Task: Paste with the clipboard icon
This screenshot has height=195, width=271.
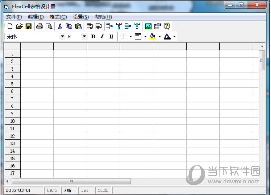Action: (78, 26)
